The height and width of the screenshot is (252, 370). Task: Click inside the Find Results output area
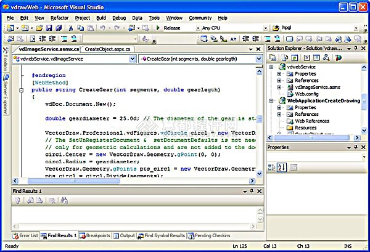134,215
